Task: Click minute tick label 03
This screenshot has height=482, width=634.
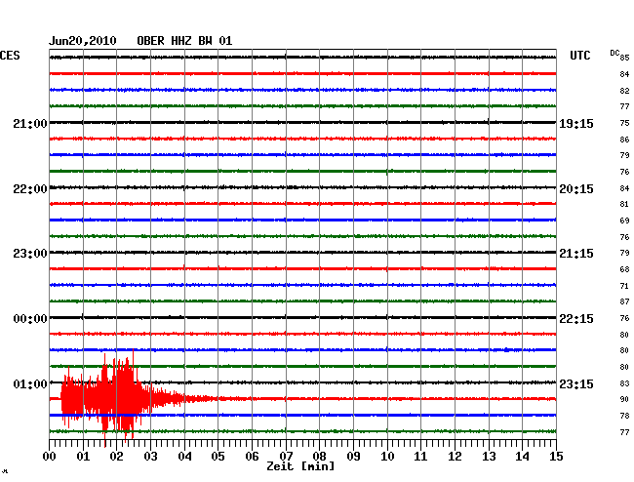Action: pos(150,456)
